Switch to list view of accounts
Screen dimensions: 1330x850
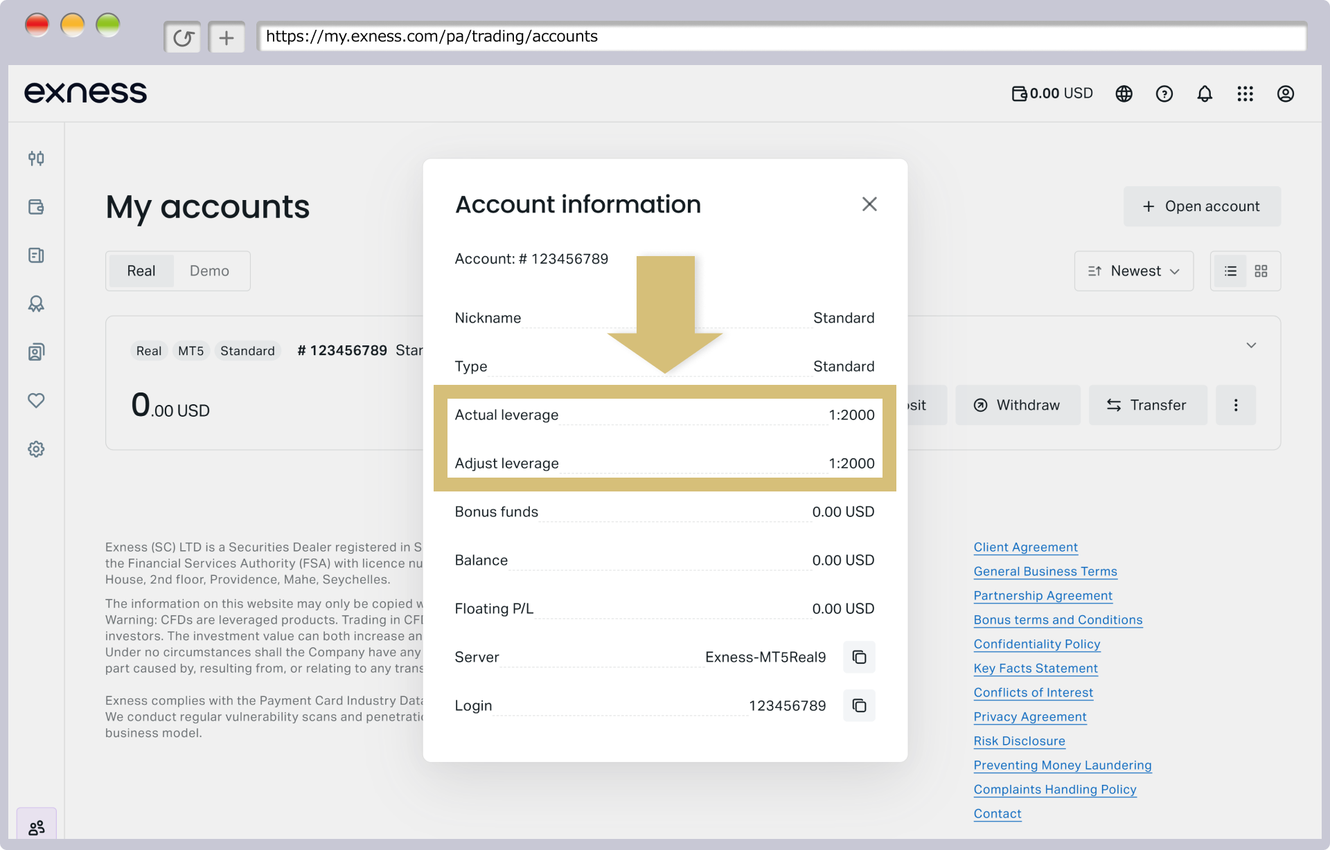tap(1230, 271)
